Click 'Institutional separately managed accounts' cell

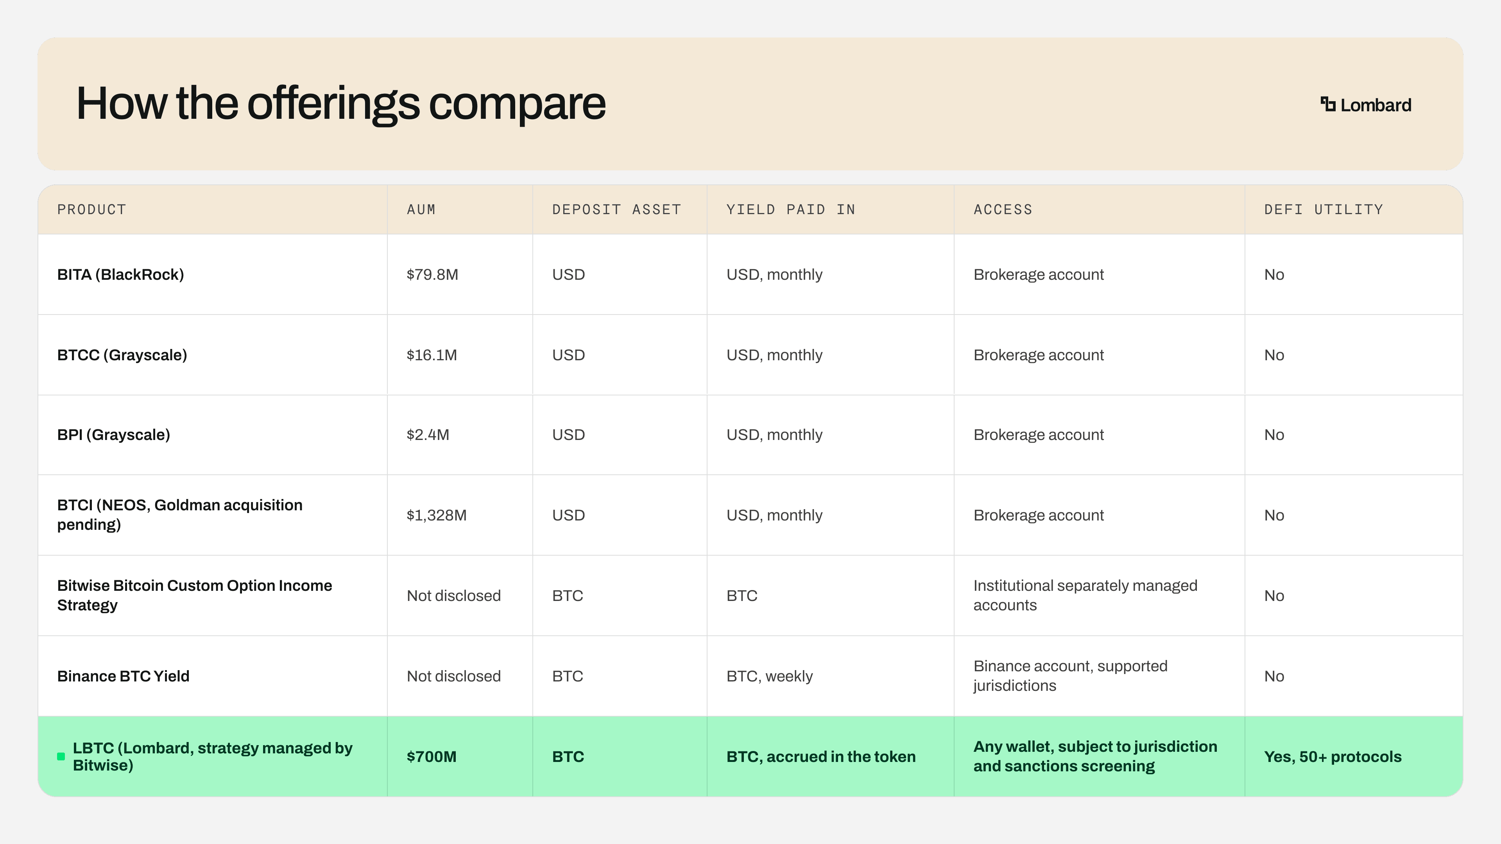[1085, 595]
